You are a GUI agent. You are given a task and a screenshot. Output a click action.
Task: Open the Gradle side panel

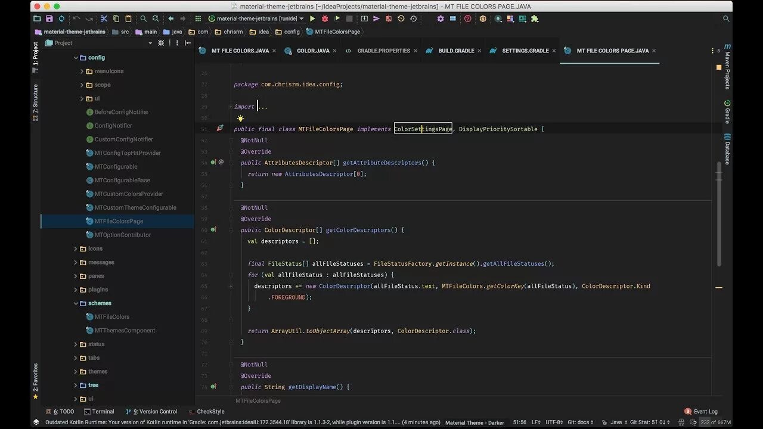point(727,111)
